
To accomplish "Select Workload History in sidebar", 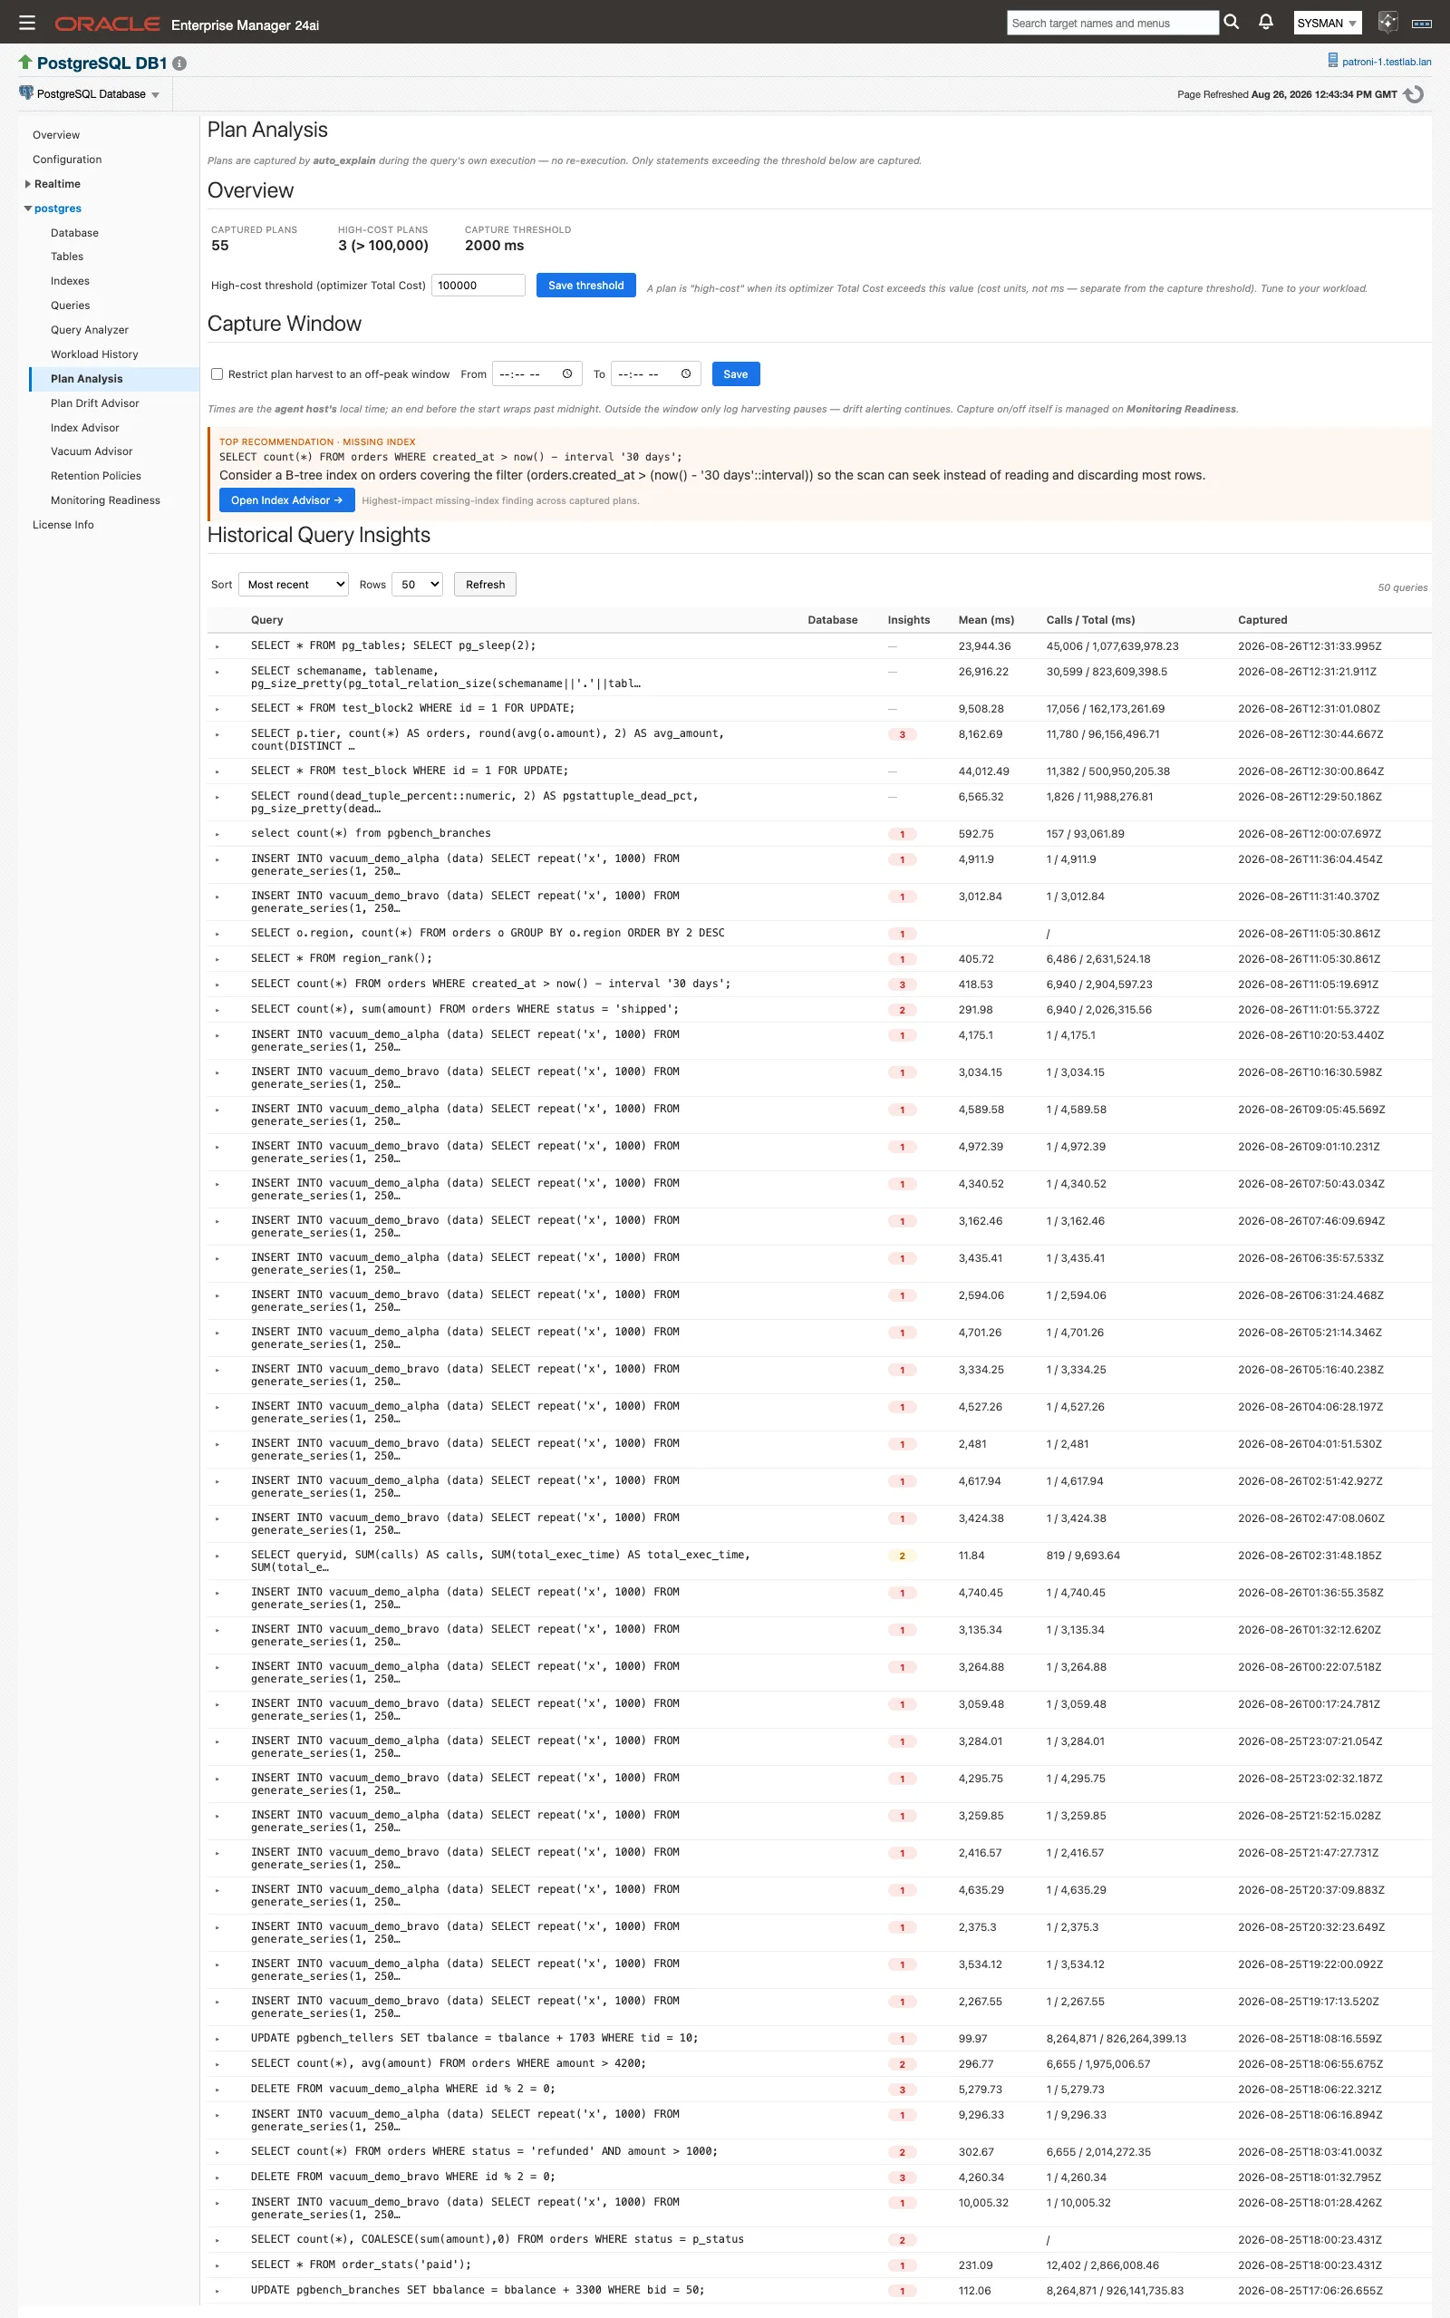I will point(94,354).
